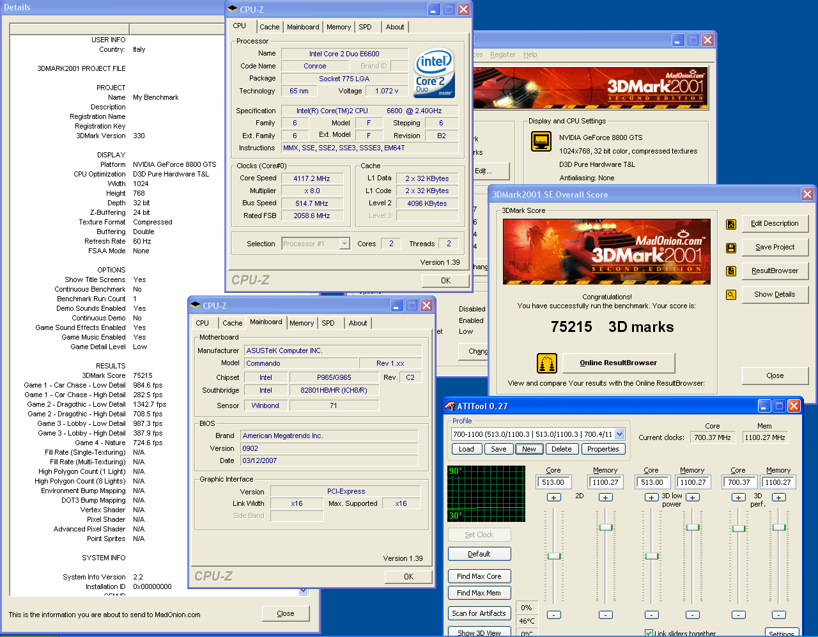818x637 pixels.
Task: Increase 3D low power Memory clock with plus button
Action: pyautogui.click(x=693, y=498)
